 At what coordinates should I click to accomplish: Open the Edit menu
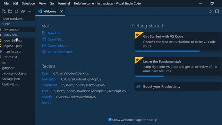[x=15, y=3]
